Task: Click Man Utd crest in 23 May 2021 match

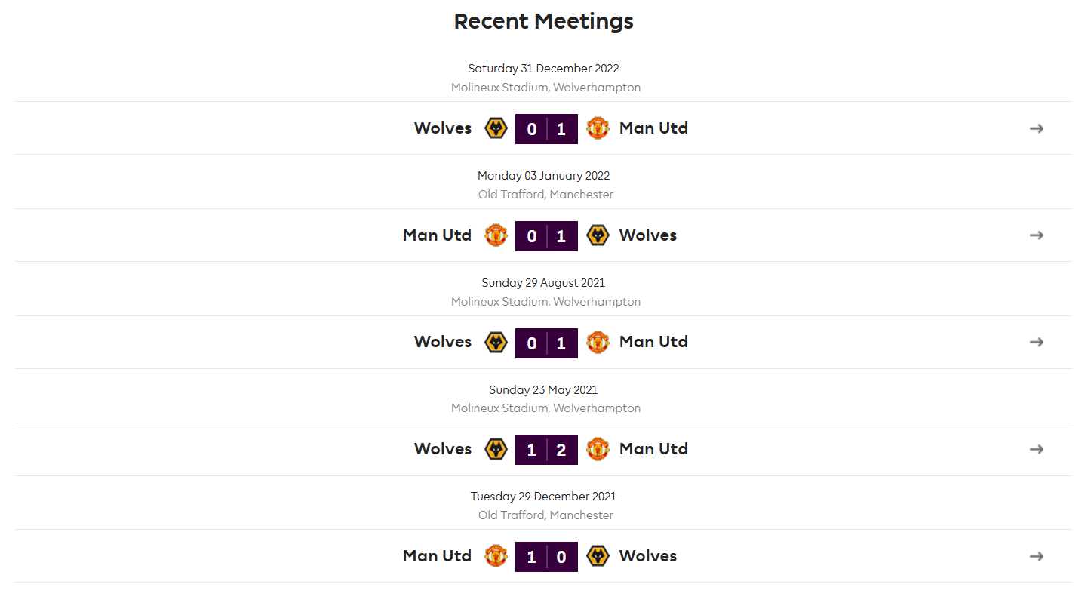Action: point(598,449)
